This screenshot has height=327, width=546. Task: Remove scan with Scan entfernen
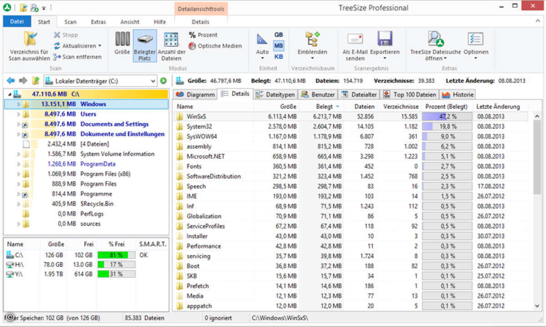pos(77,57)
